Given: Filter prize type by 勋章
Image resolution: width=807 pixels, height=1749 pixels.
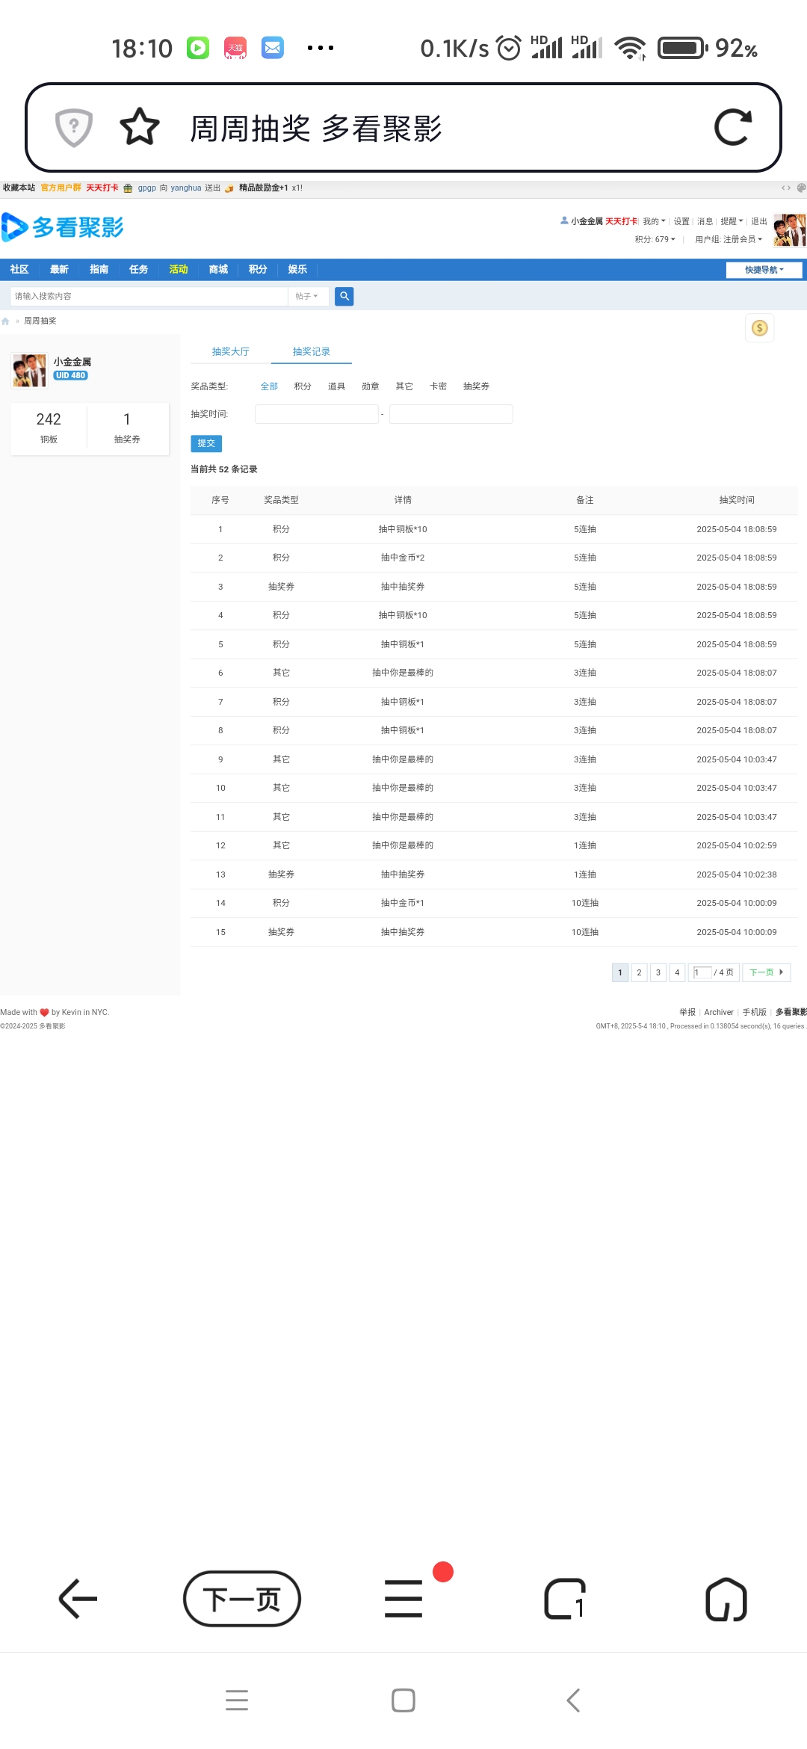Looking at the screenshot, I should coord(371,386).
